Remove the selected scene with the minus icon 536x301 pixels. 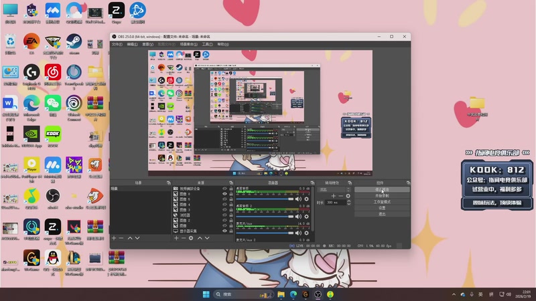click(x=121, y=238)
